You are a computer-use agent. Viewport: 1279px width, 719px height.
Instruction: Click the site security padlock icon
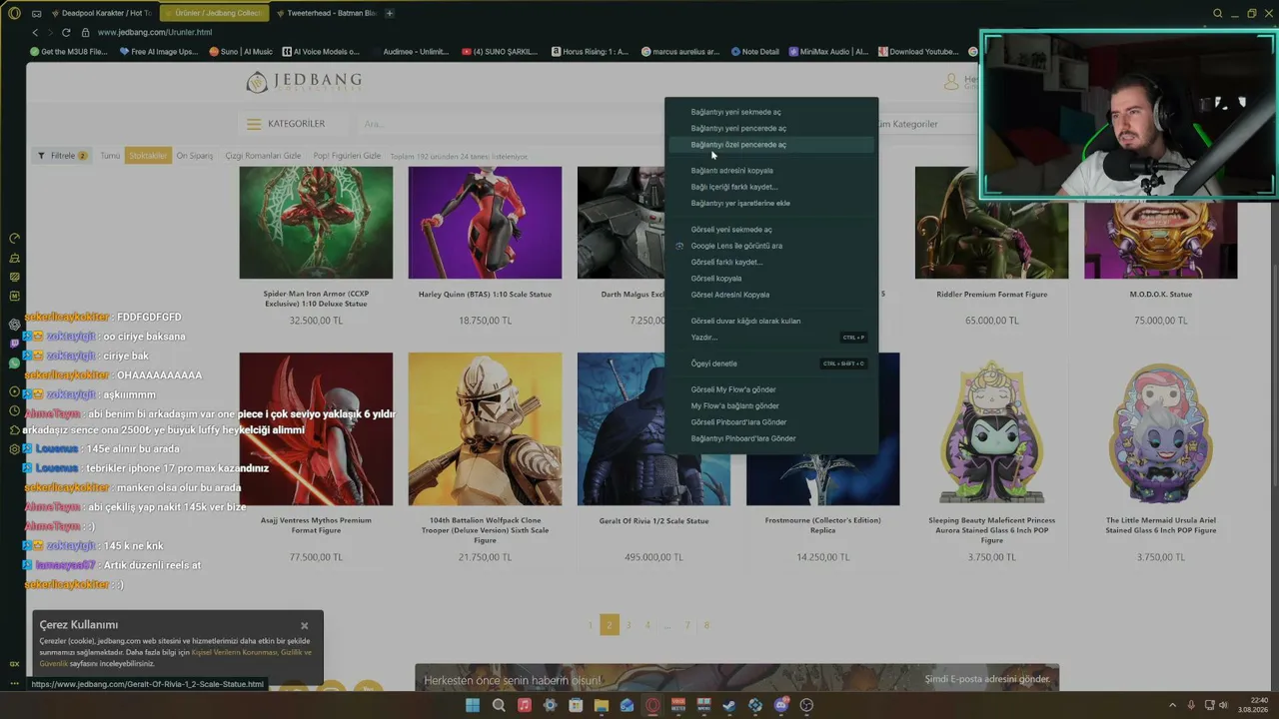86,32
